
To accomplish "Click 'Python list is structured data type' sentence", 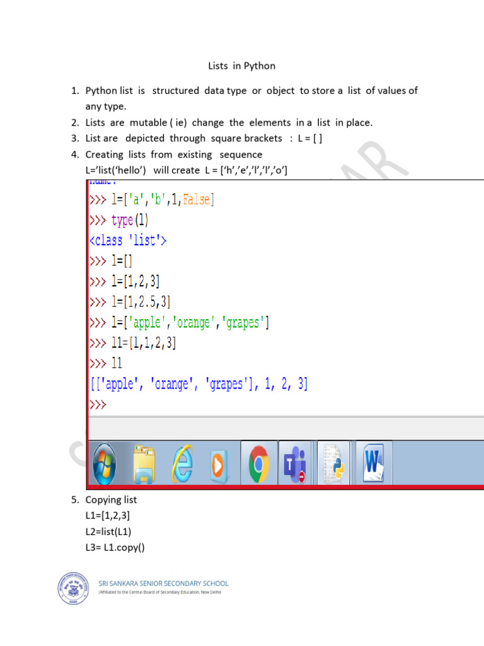I will [x=251, y=98].
